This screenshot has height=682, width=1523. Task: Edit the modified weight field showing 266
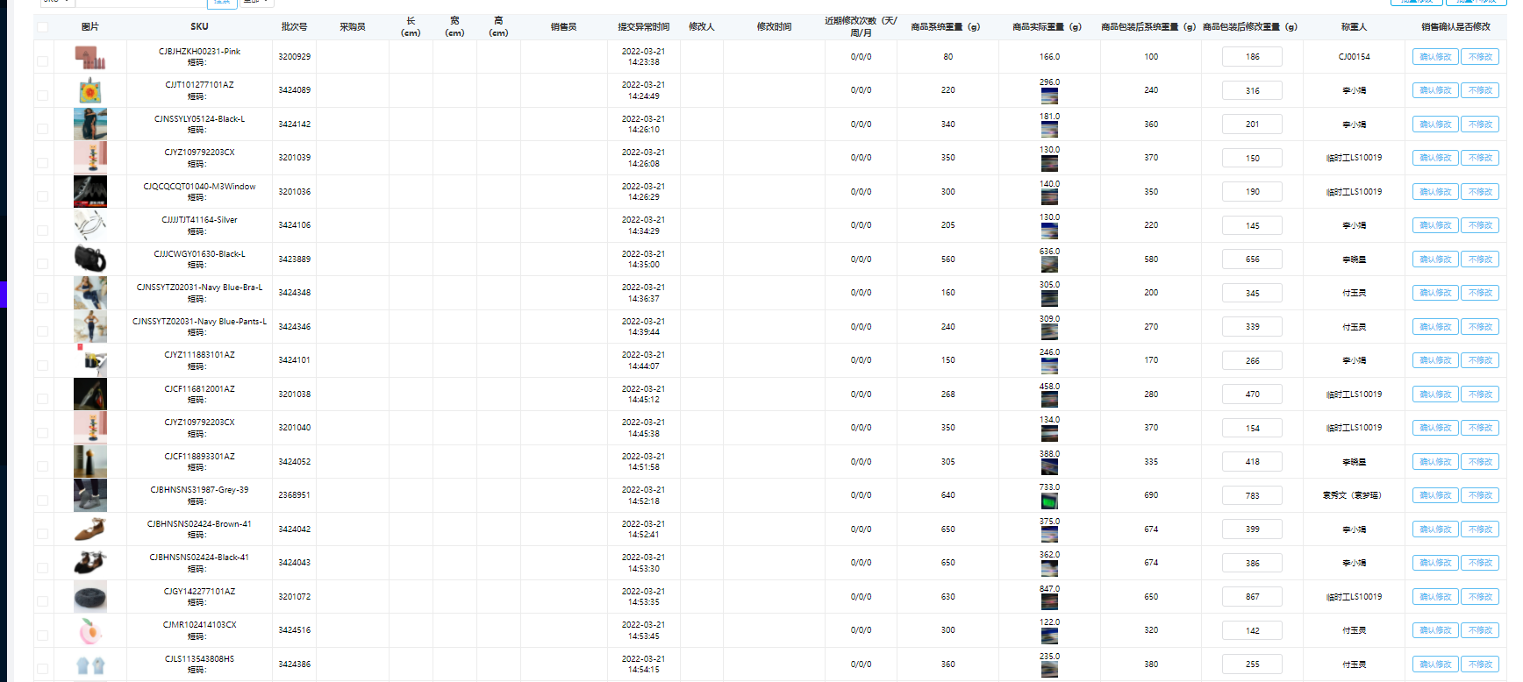[1252, 360]
